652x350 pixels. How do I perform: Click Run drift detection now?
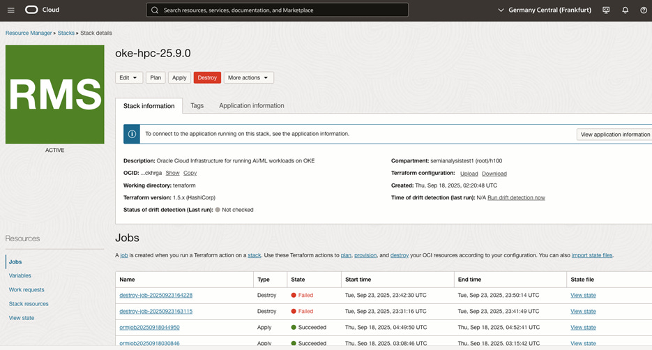(x=517, y=198)
